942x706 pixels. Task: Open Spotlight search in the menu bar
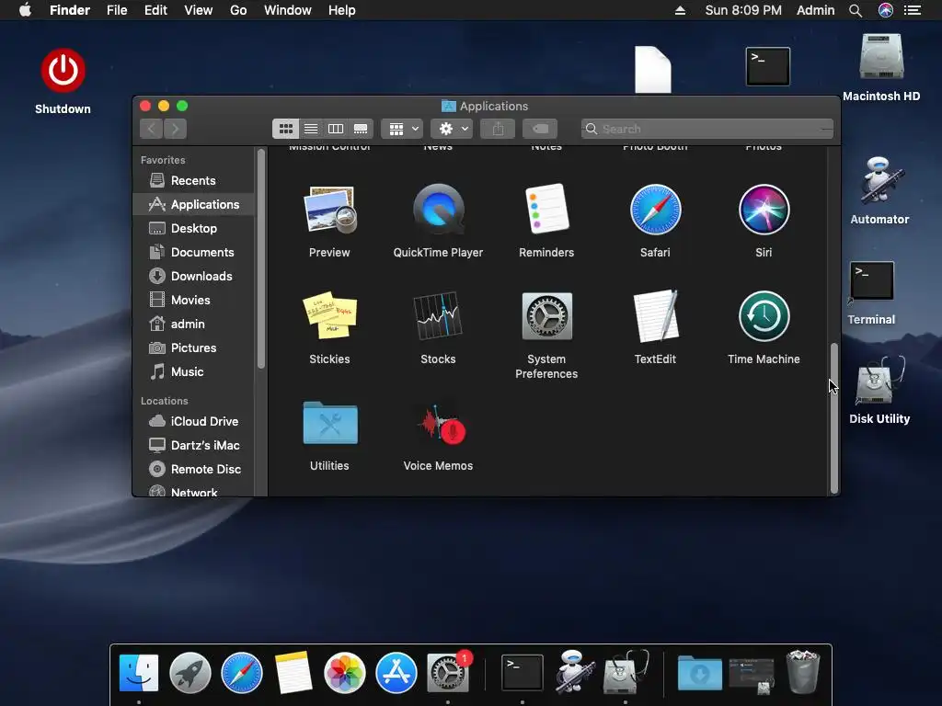[856, 10]
